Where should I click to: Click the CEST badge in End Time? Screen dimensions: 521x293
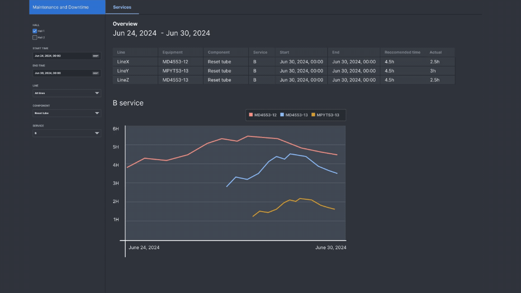click(95, 73)
